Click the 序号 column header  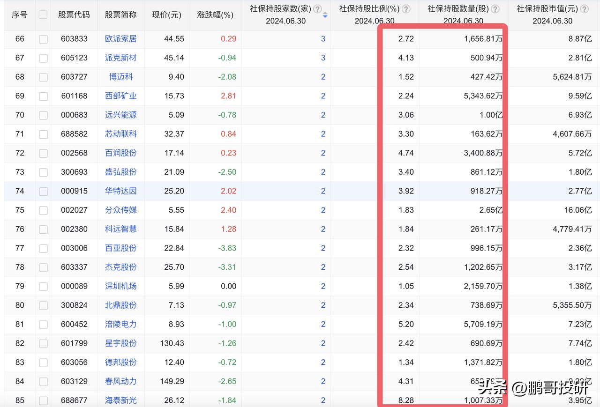(x=20, y=15)
